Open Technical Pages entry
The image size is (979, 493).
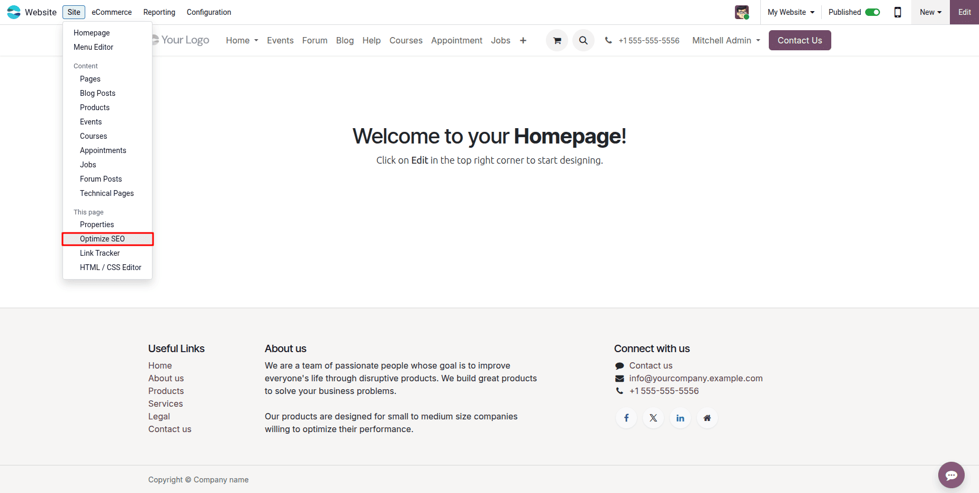(x=107, y=193)
